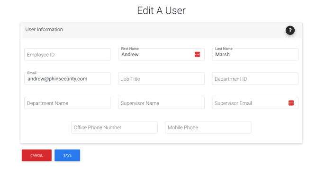This screenshot has width=326, height=176.
Task: Open the help question mark icon
Action: tap(290, 31)
